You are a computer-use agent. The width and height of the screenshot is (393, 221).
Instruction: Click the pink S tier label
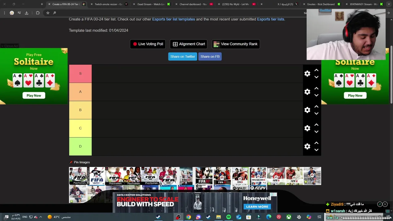(80, 74)
